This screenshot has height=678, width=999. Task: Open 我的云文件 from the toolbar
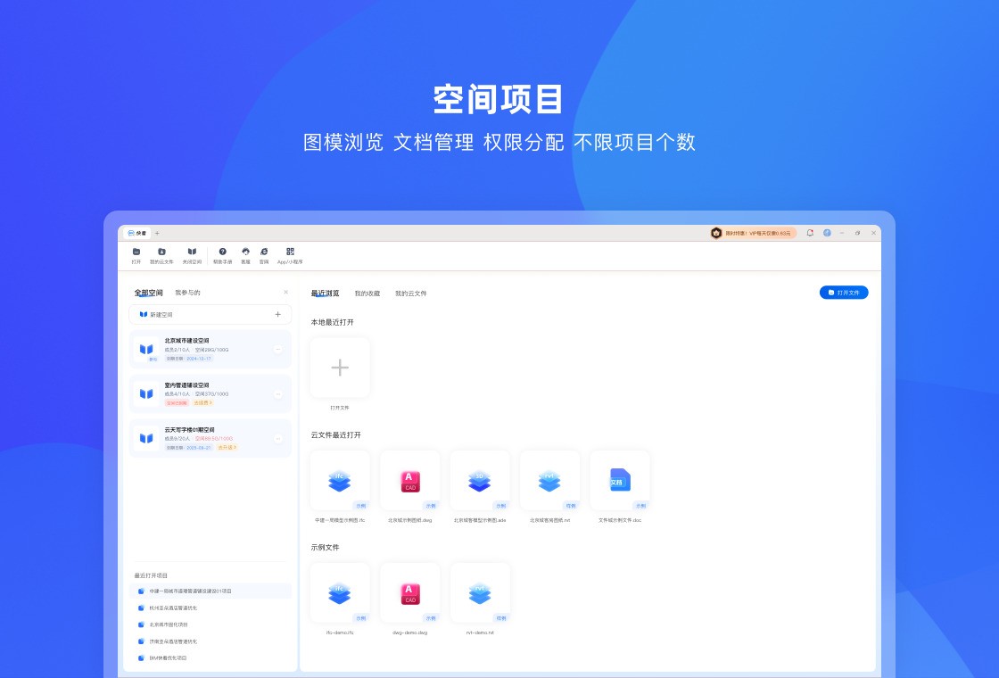coord(162,253)
